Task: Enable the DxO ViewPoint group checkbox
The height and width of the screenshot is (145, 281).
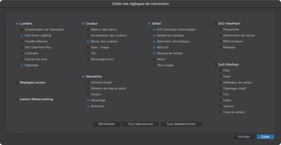Action: [x=215, y=24]
